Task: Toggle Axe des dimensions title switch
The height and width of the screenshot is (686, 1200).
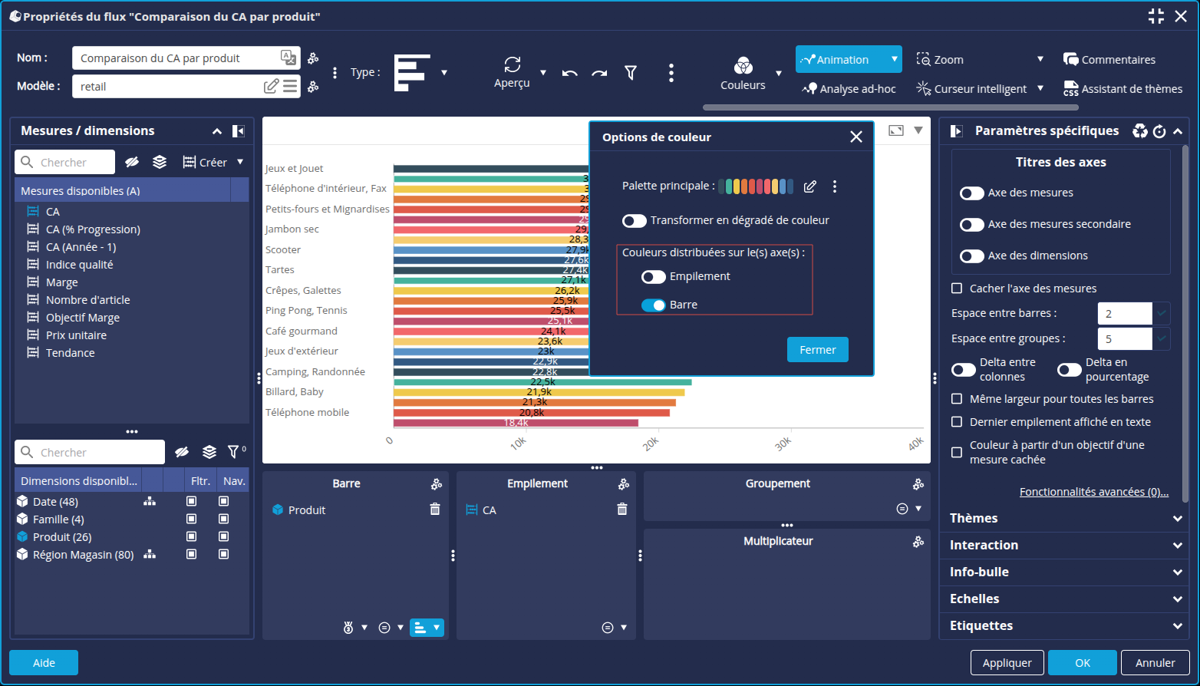Action: [x=972, y=256]
